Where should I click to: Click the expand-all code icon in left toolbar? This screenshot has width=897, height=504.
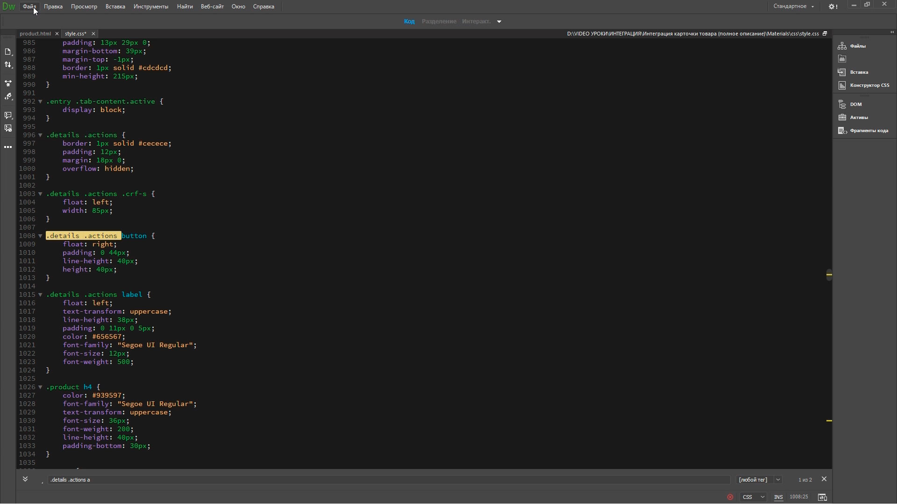pos(8,84)
